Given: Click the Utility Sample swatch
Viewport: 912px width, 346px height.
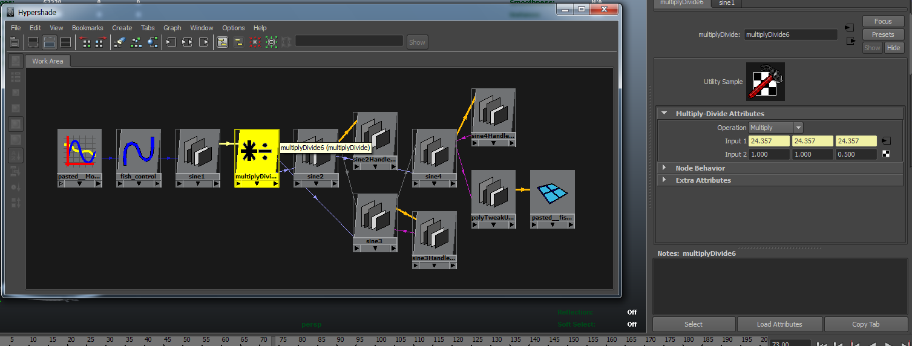Looking at the screenshot, I should pos(766,82).
